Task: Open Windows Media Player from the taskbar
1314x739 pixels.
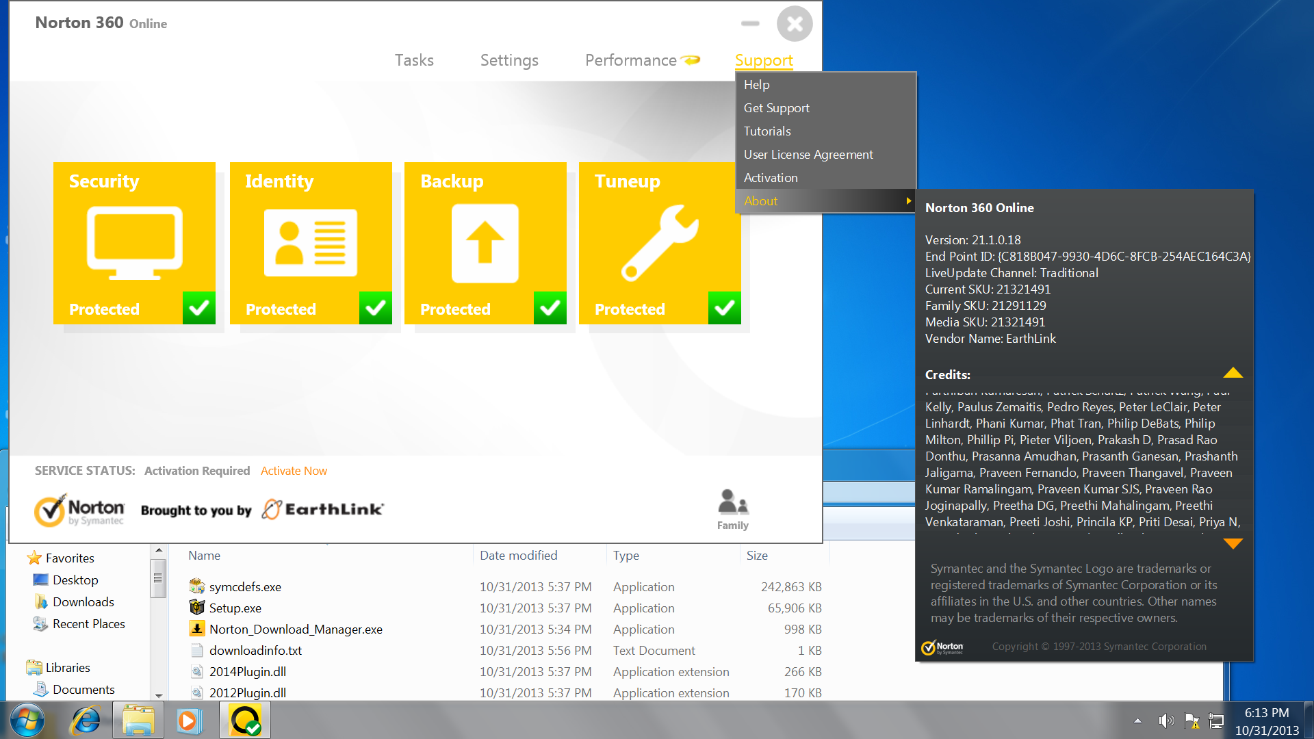Action: click(190, 721)
